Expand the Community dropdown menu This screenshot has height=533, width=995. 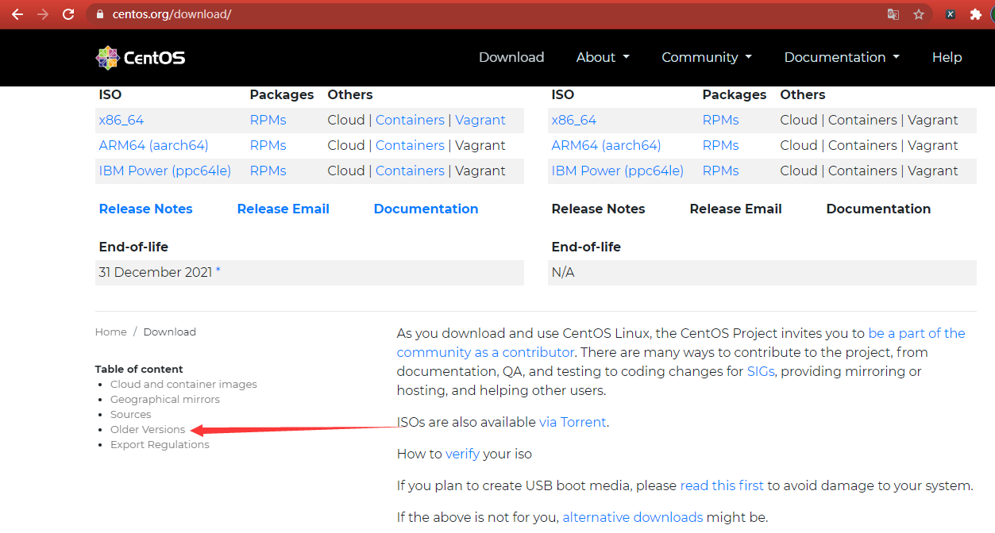click(707, 57)
